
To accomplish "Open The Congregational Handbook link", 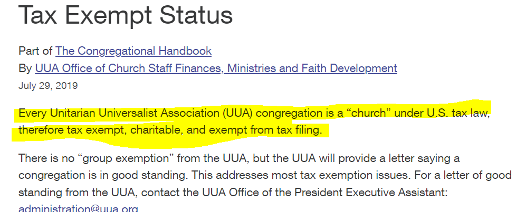I will pyautogui.click(x=133, y=51).
